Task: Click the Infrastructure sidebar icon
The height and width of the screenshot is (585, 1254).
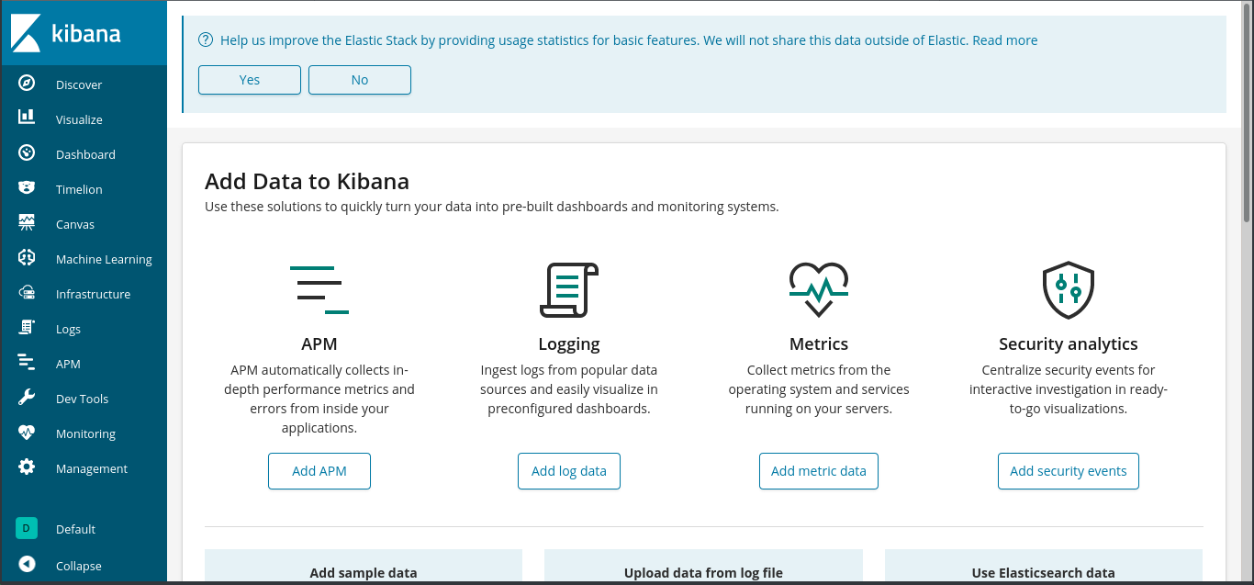Action: tap(27, 293)
